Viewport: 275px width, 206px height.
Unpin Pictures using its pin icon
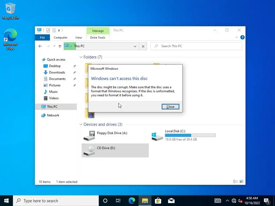pyautogui.click(x=75, y=85)
